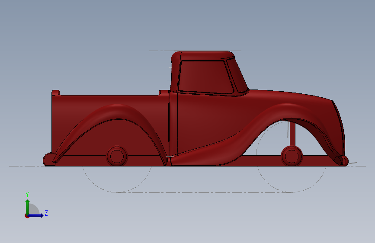Select the front wheel hub circle
375x243 pixels.
coord(292,156)
